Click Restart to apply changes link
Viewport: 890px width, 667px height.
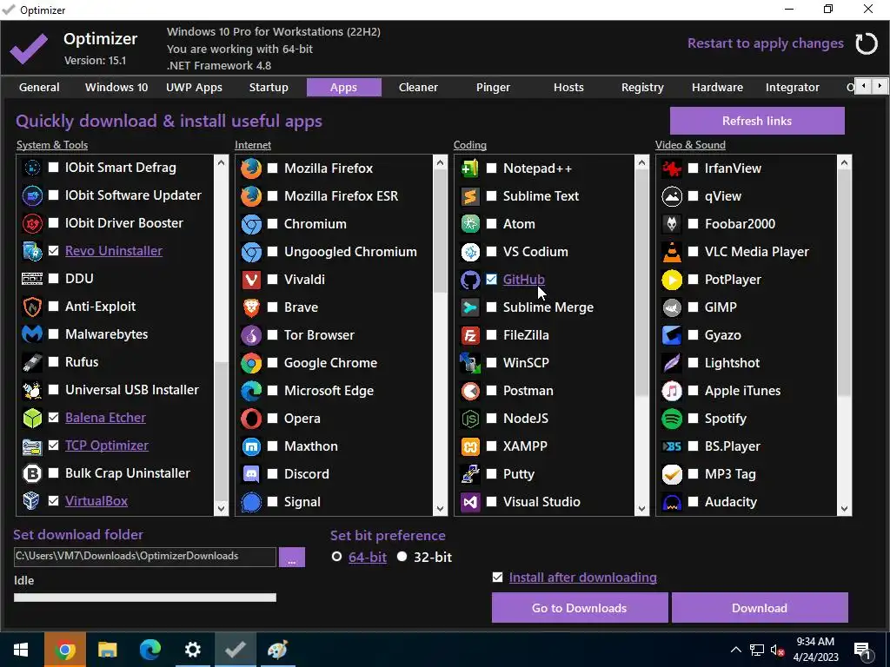pyautogui.click(x=766, y=43)
